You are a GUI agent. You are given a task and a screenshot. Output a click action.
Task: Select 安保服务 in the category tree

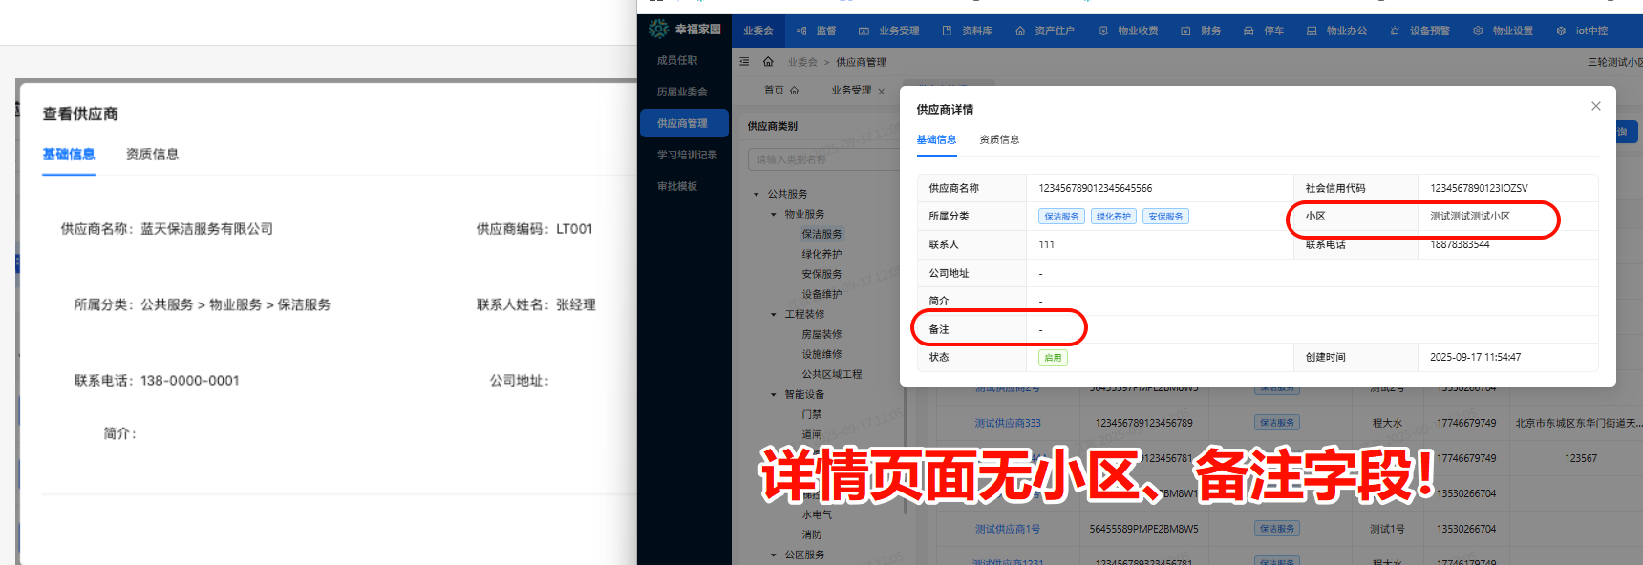(821, 274)
